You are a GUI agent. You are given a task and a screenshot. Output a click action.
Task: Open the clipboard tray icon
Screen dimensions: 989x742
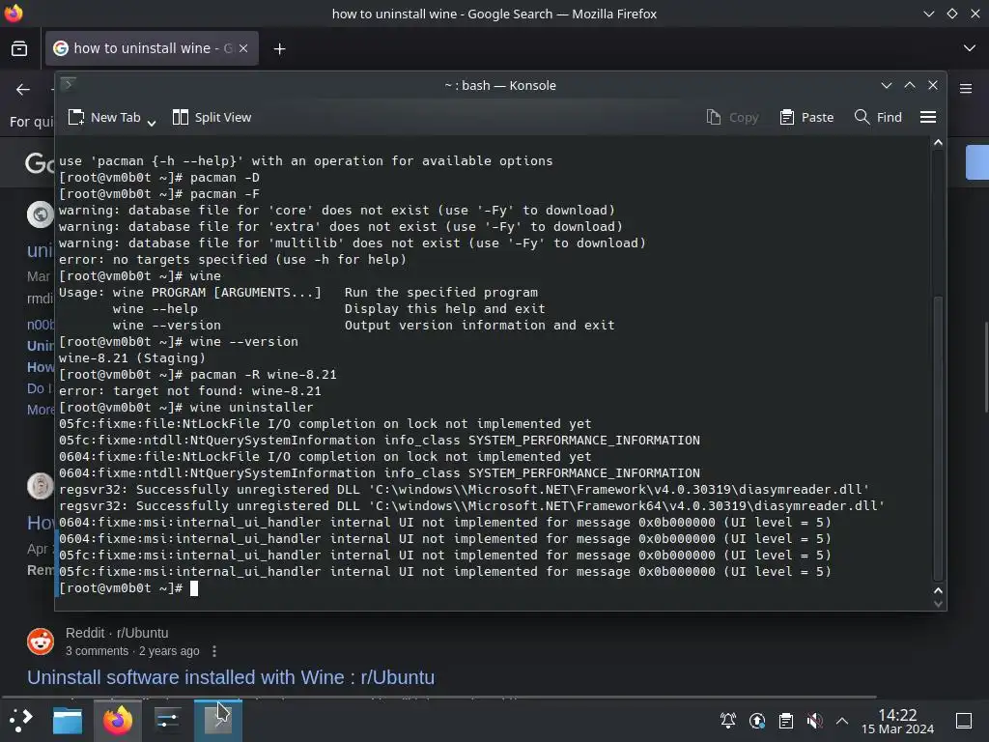click(x=786, y=720)
